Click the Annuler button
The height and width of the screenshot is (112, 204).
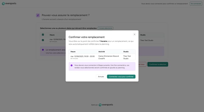coord(101,76)
